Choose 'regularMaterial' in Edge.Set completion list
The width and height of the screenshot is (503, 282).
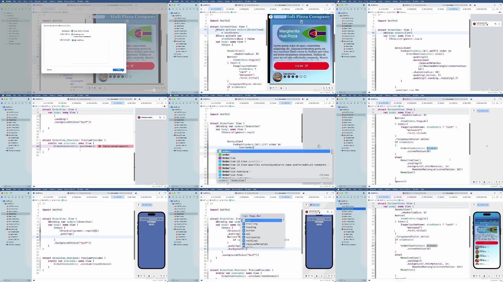pos(262,244)
